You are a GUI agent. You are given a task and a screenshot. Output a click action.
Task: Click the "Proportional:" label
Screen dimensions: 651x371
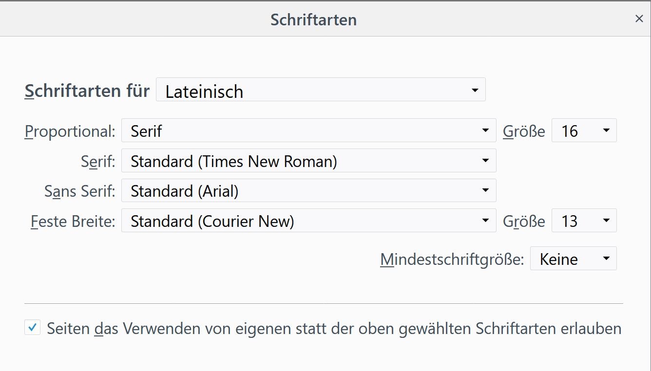[x=70, y=131]
